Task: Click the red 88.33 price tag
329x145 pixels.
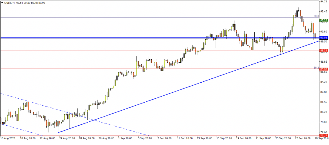Action: (x=324, y=50)
